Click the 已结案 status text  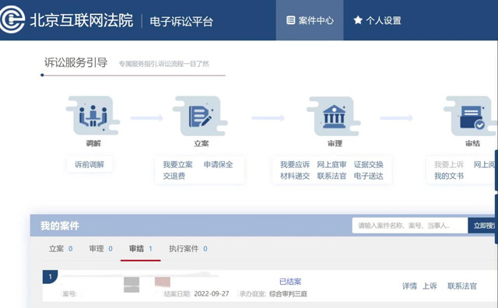pyautogui.click(x=290, y=282)
